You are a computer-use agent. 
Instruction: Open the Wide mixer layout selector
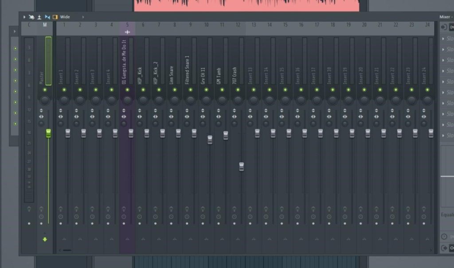tap(65, 17)
